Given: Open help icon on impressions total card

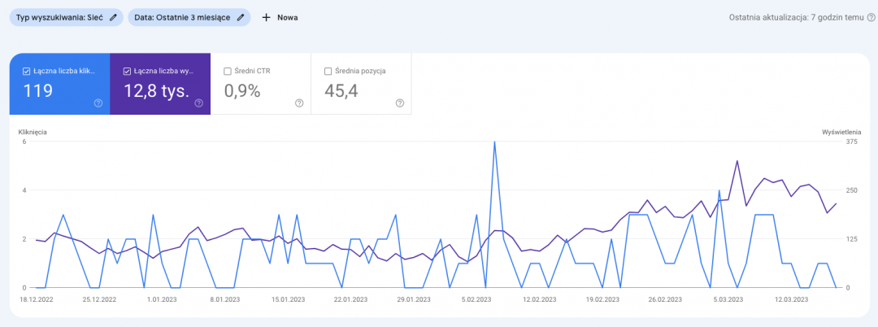Looking at the screenshot, I should [198, 103].
